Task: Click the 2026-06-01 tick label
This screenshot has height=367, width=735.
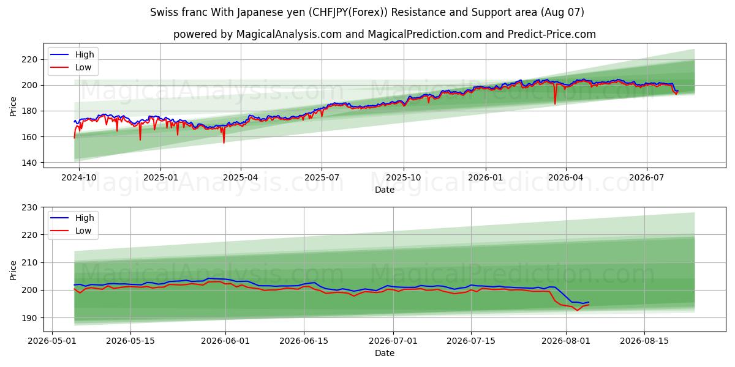Action: click(x=225, y=341)
